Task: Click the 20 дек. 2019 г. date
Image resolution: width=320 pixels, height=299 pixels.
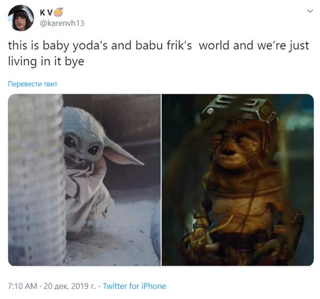Action: point(69,286)
